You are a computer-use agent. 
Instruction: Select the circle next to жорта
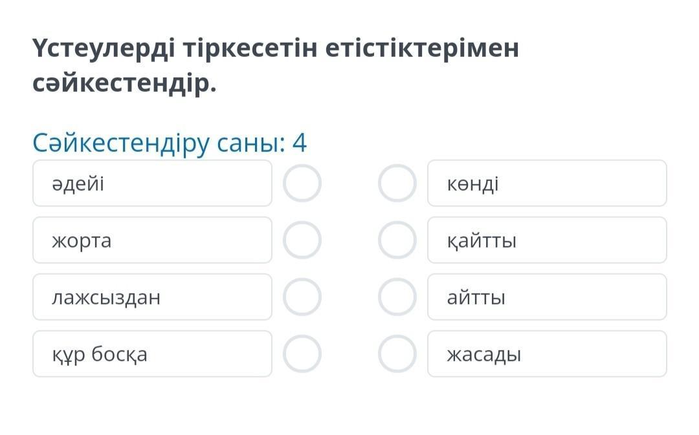(x=302, y=240)
